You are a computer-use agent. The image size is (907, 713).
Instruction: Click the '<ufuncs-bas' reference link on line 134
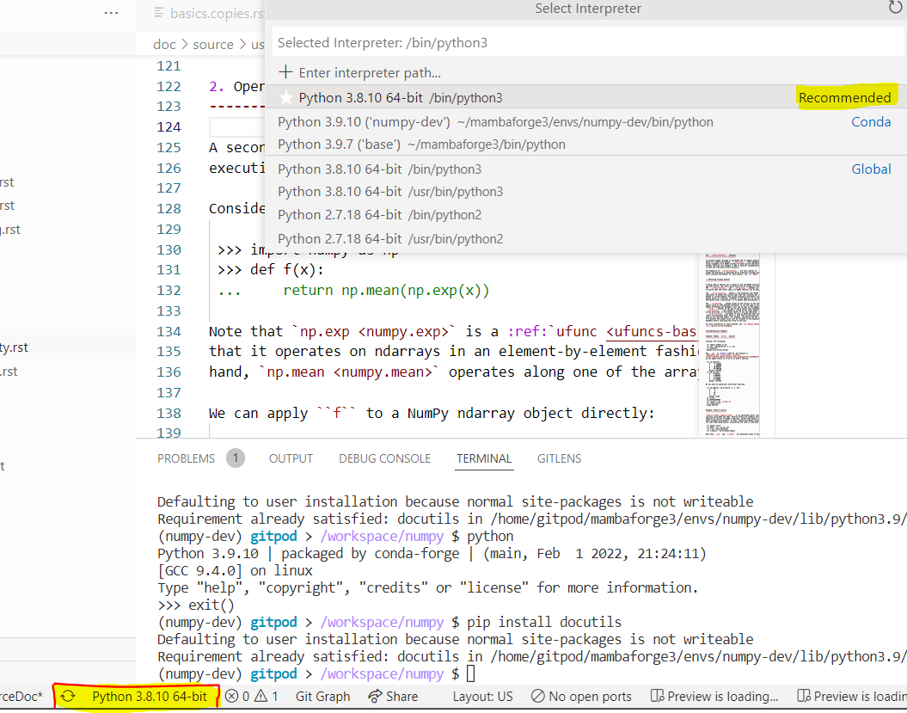652,331
